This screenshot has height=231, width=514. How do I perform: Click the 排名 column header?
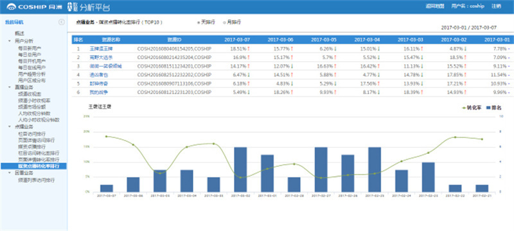(x=78, y=40)
